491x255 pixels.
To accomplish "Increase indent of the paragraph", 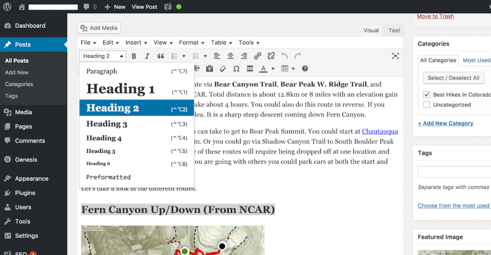I will point(197,69).
